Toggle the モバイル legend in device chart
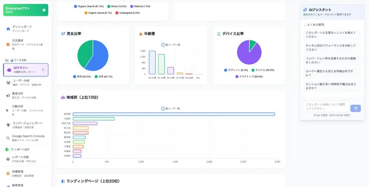 [263, 70]
